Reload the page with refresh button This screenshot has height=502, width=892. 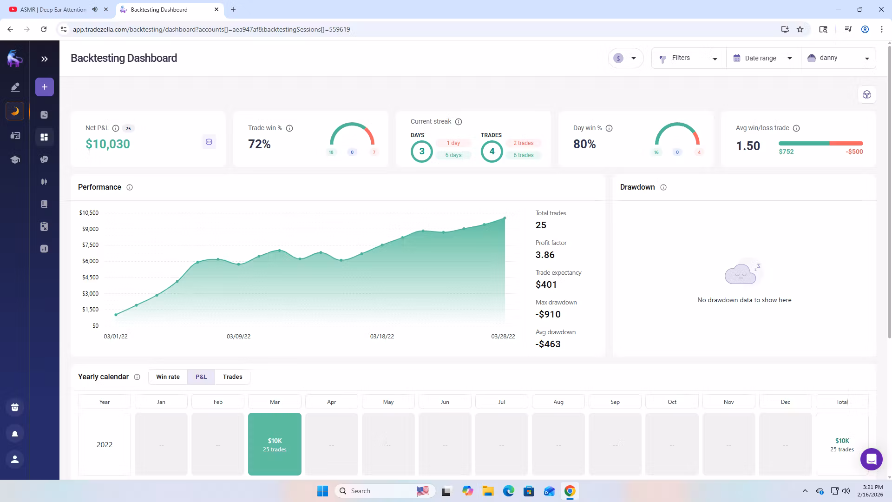(44, 29)
